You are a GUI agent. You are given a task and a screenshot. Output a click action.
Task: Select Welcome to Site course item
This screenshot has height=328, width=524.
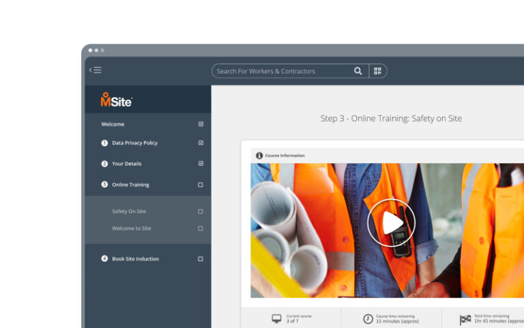(x=132, y=228)
